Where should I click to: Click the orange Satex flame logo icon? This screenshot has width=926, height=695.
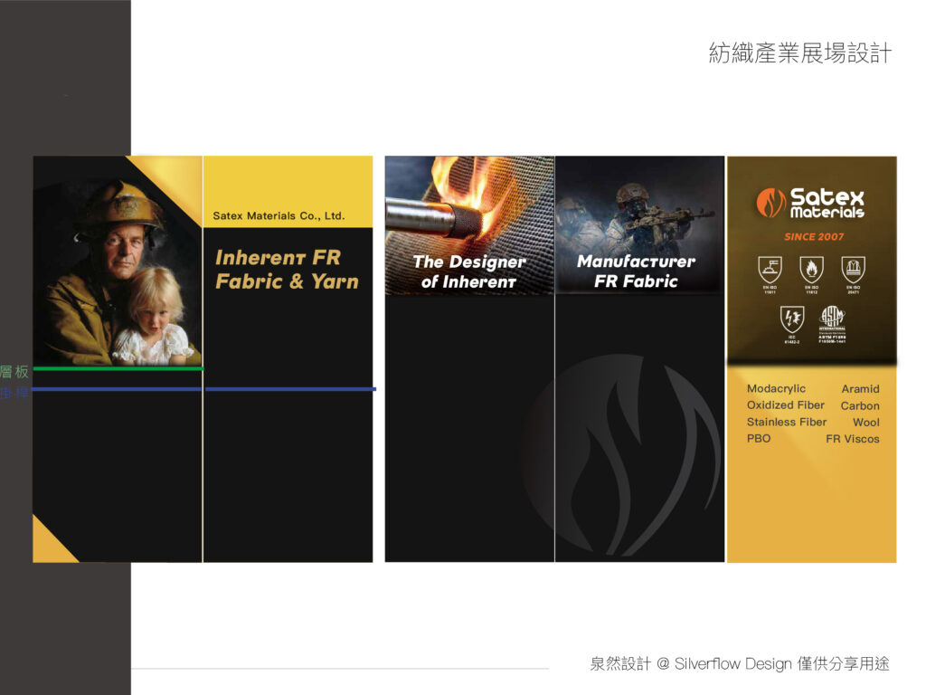click(x=770, y=203)
